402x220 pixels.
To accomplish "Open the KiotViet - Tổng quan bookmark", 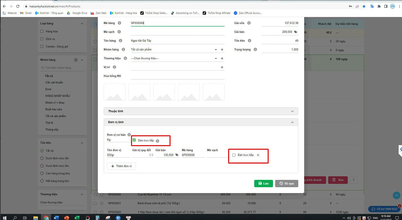I will (x=49, y=13).
